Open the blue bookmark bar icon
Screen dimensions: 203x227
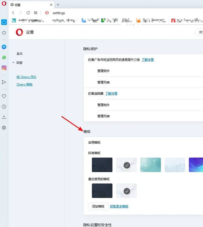84,20
